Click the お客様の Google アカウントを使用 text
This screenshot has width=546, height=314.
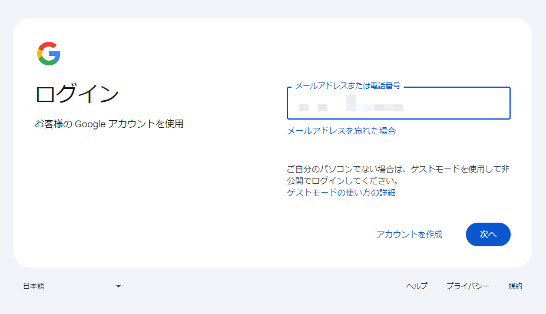pyautogui.click(x=109, y=124)
